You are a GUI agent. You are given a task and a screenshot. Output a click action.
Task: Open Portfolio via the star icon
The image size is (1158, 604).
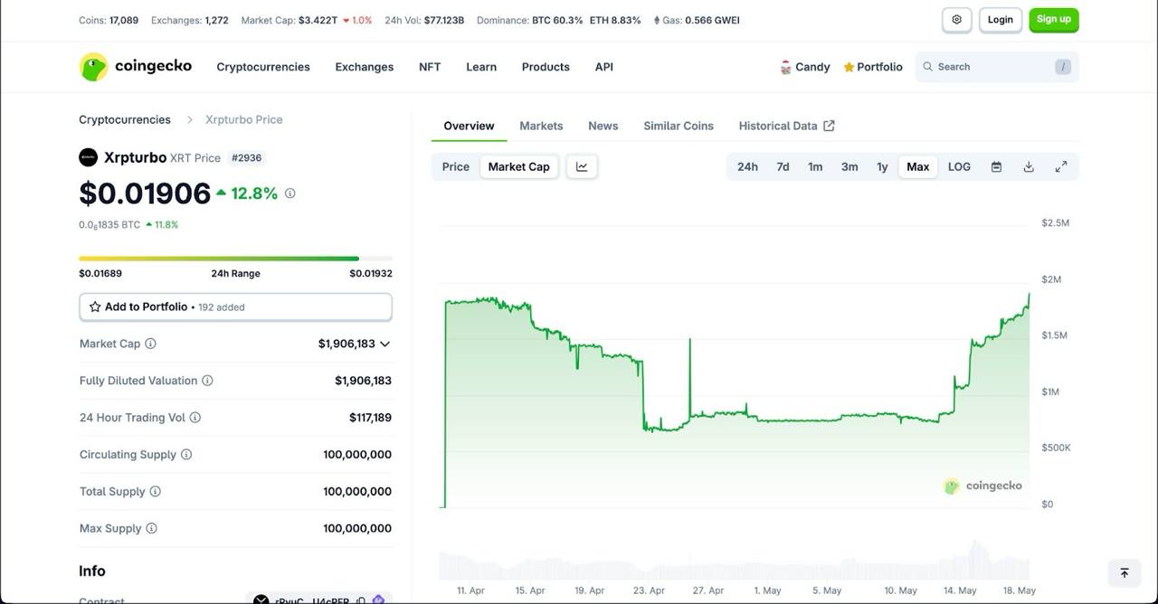click(x=848, y=66)
